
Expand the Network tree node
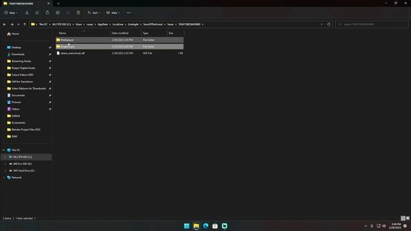click(3, 178)
